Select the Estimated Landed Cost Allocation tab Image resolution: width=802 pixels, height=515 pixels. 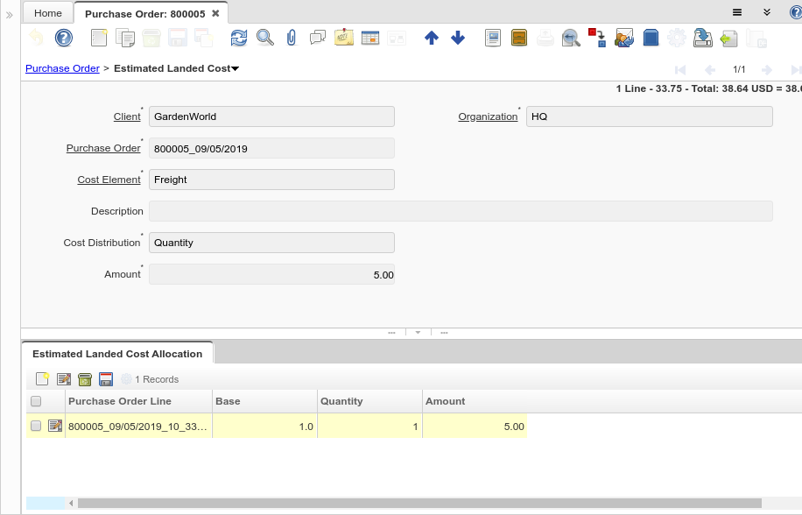click(x=117, y=354)
